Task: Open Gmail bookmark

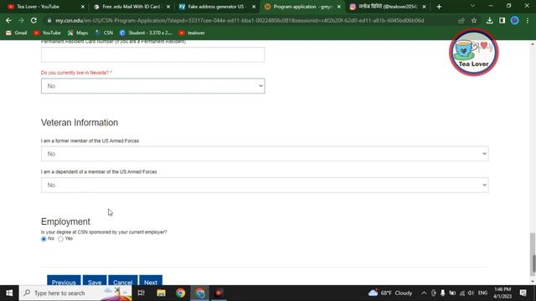Action: tap(17, 33)
